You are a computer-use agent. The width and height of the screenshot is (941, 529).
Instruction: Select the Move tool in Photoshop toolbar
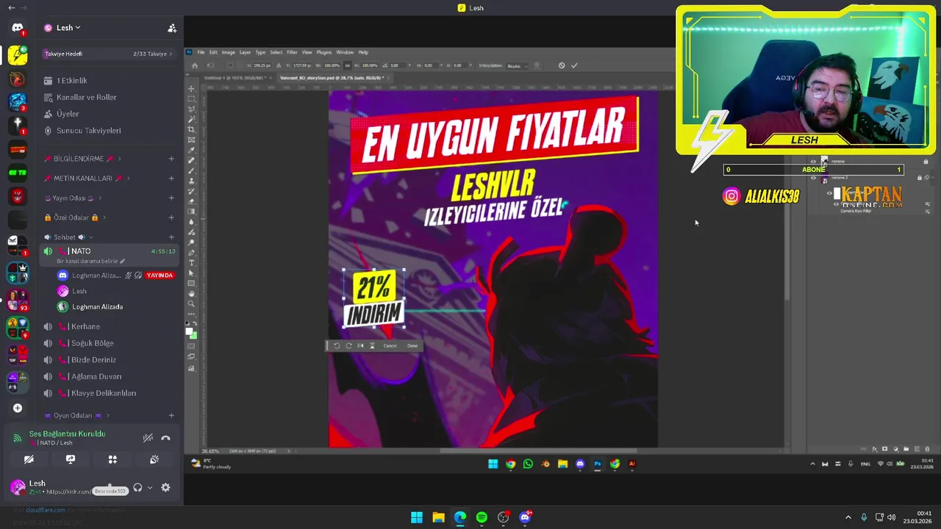click(x=192, y=89)
